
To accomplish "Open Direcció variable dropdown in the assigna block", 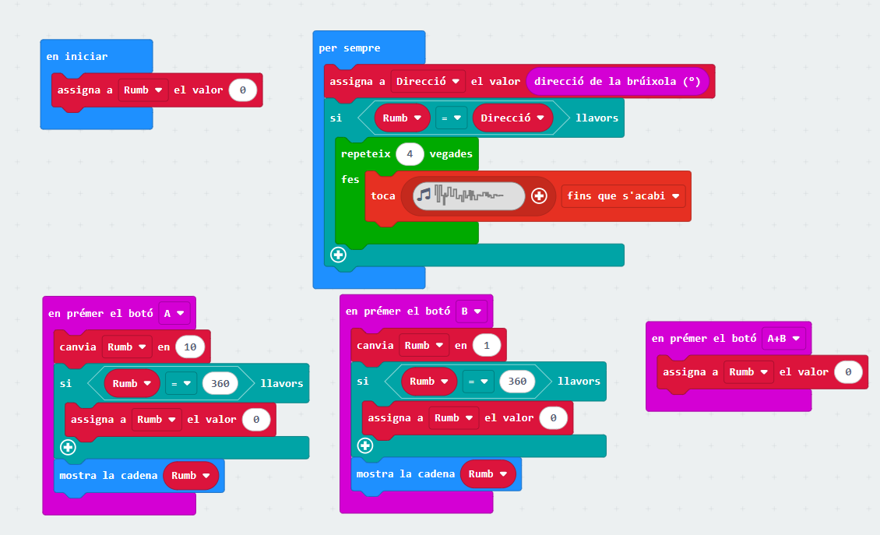I will click(428, 81).
